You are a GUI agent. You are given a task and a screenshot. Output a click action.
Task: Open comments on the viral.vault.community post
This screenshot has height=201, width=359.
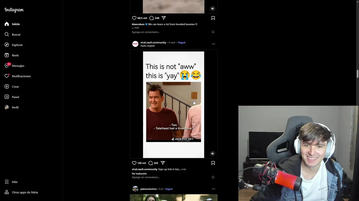coord(151,163)
